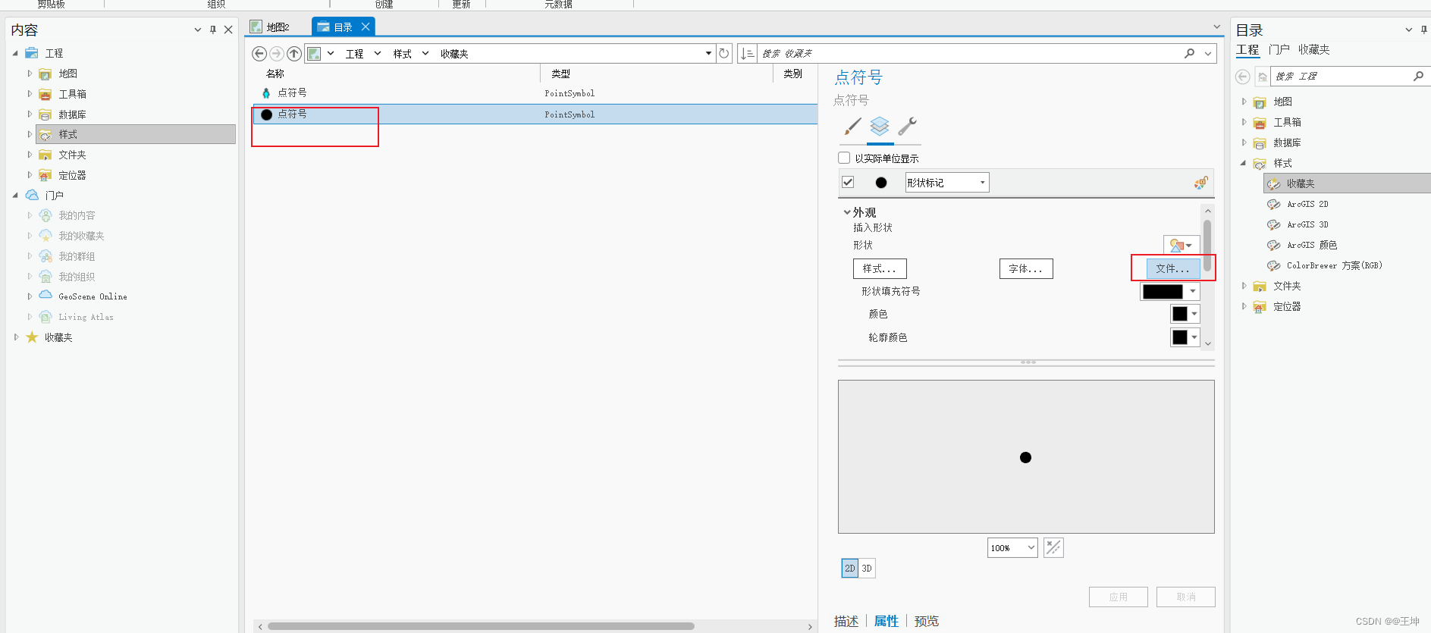The height and width of the screenshot is (633, 1431).
Task: Click the 应用 button
Action: [x=1119, y=597]
